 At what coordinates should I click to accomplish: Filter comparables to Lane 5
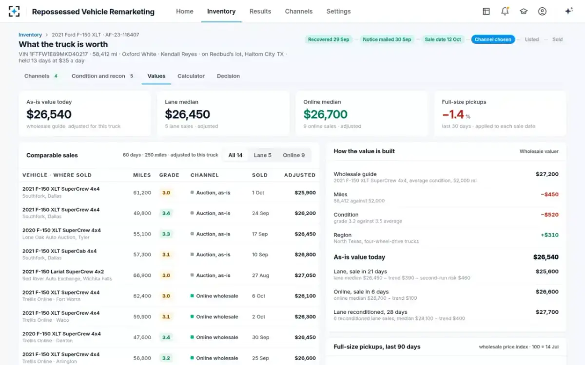point(263,155)
